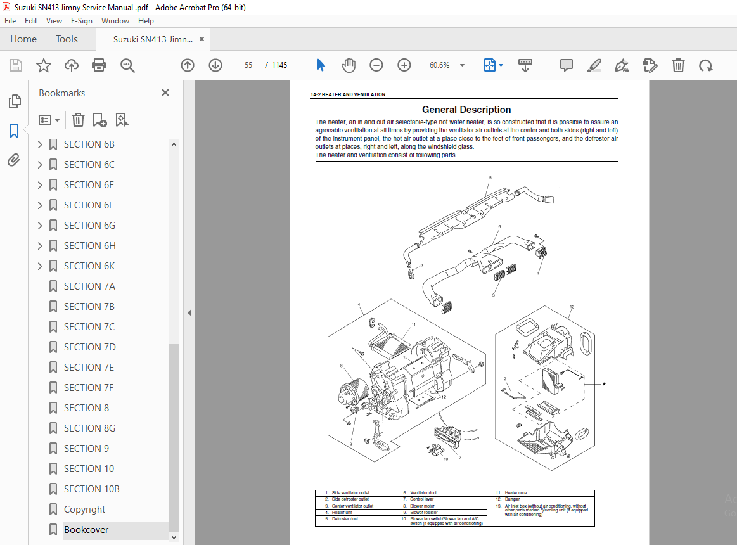The width and height of the screenshot is (737, 545).
Task: Open the find text search tool
Action: pos(127,65)
